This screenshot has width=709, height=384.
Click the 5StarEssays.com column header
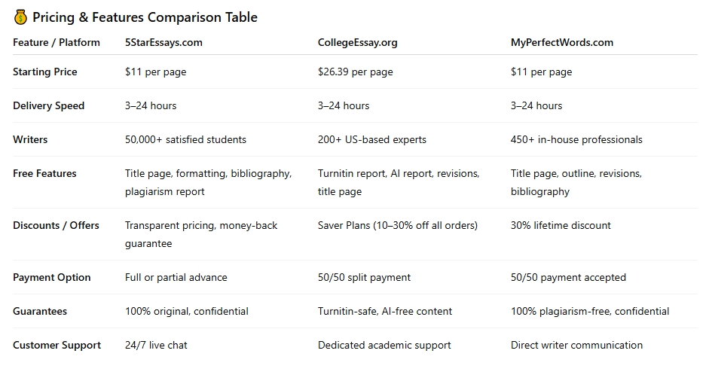pos(163,43)
